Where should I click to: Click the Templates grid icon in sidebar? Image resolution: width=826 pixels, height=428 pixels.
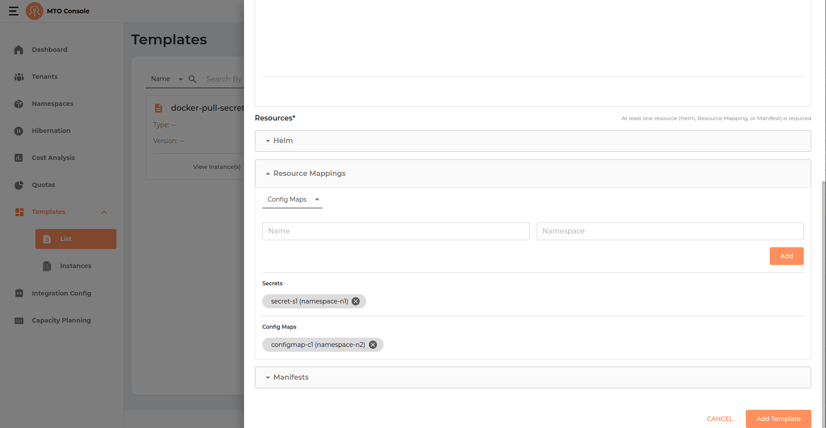click(19, 212)
